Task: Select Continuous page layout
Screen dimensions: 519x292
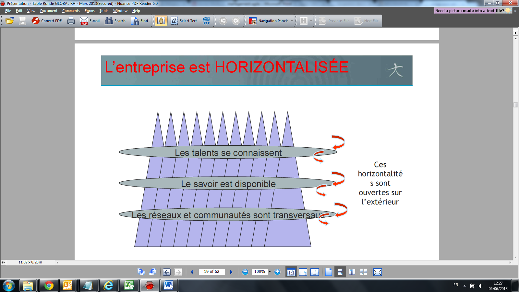Action: coord(340,272)
